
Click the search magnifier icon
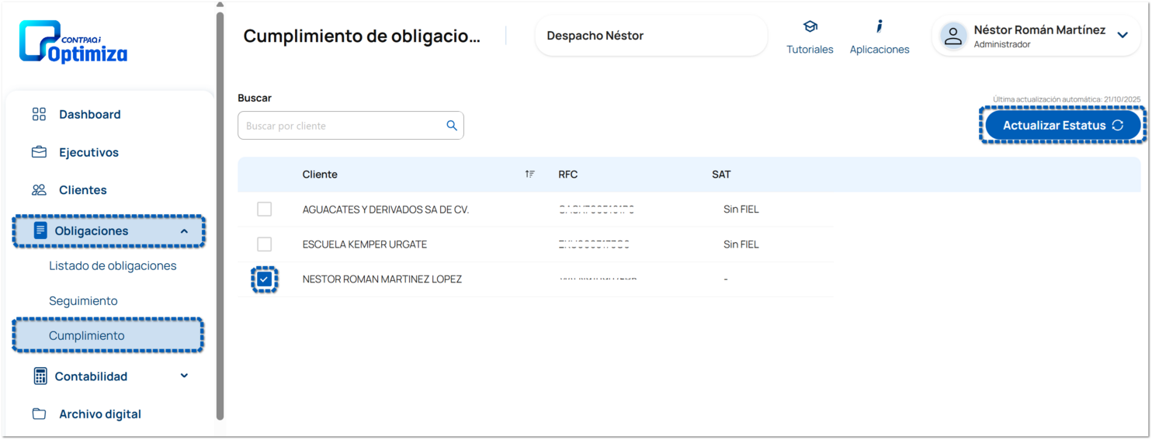pyautogui.click(x=452, y=126)
